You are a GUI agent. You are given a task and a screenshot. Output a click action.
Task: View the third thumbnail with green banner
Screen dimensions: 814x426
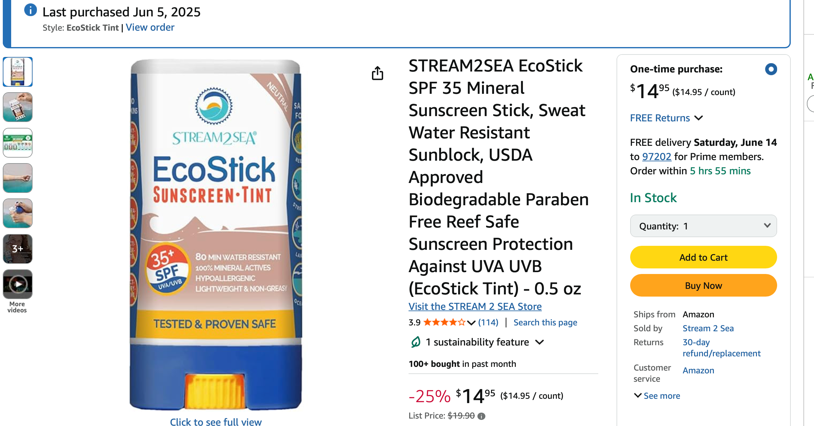point(18,143)
